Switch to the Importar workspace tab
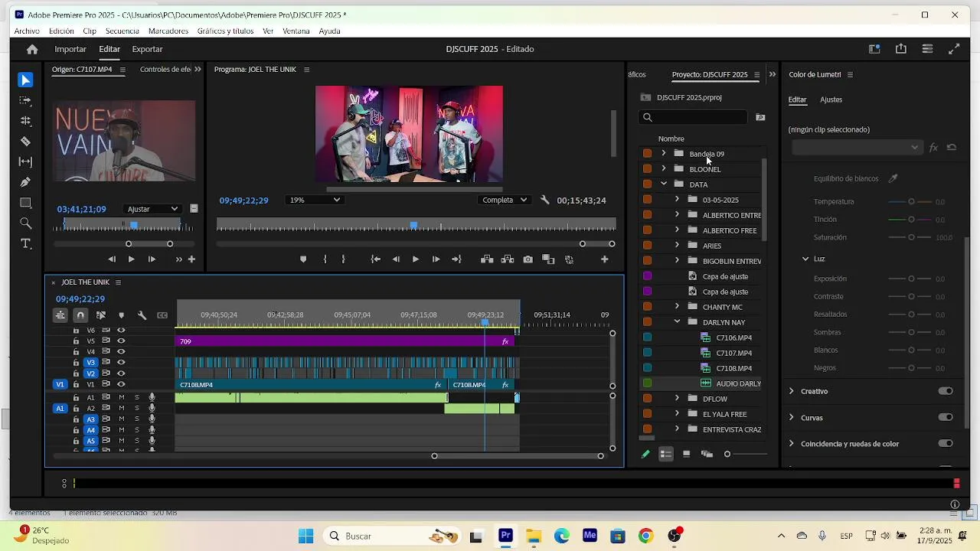980x551 pixels. (x=70, y=49)
